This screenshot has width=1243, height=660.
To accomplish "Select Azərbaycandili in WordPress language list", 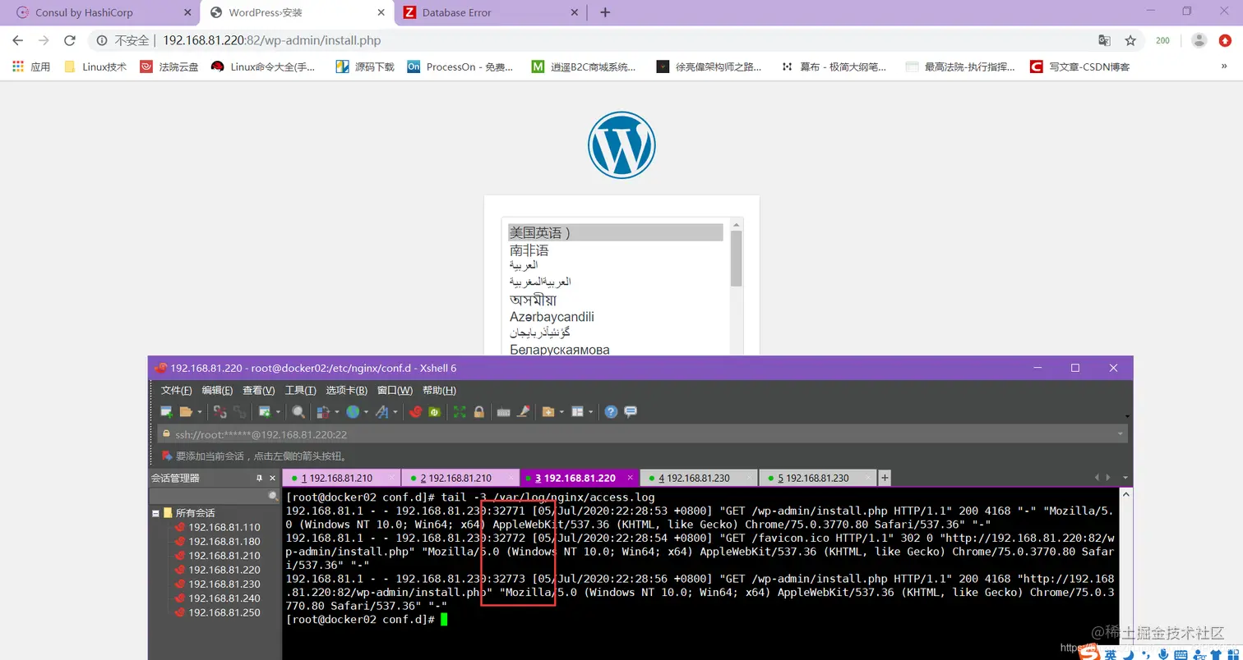I will (552, 317).
